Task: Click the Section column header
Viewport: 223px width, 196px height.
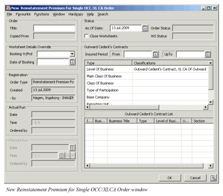Action: [x=203, y=121]
